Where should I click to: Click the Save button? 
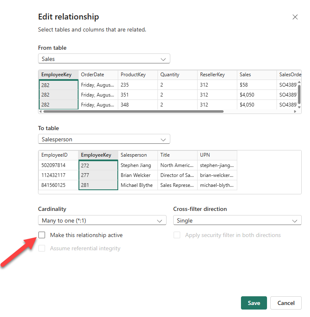coord(254,303)
